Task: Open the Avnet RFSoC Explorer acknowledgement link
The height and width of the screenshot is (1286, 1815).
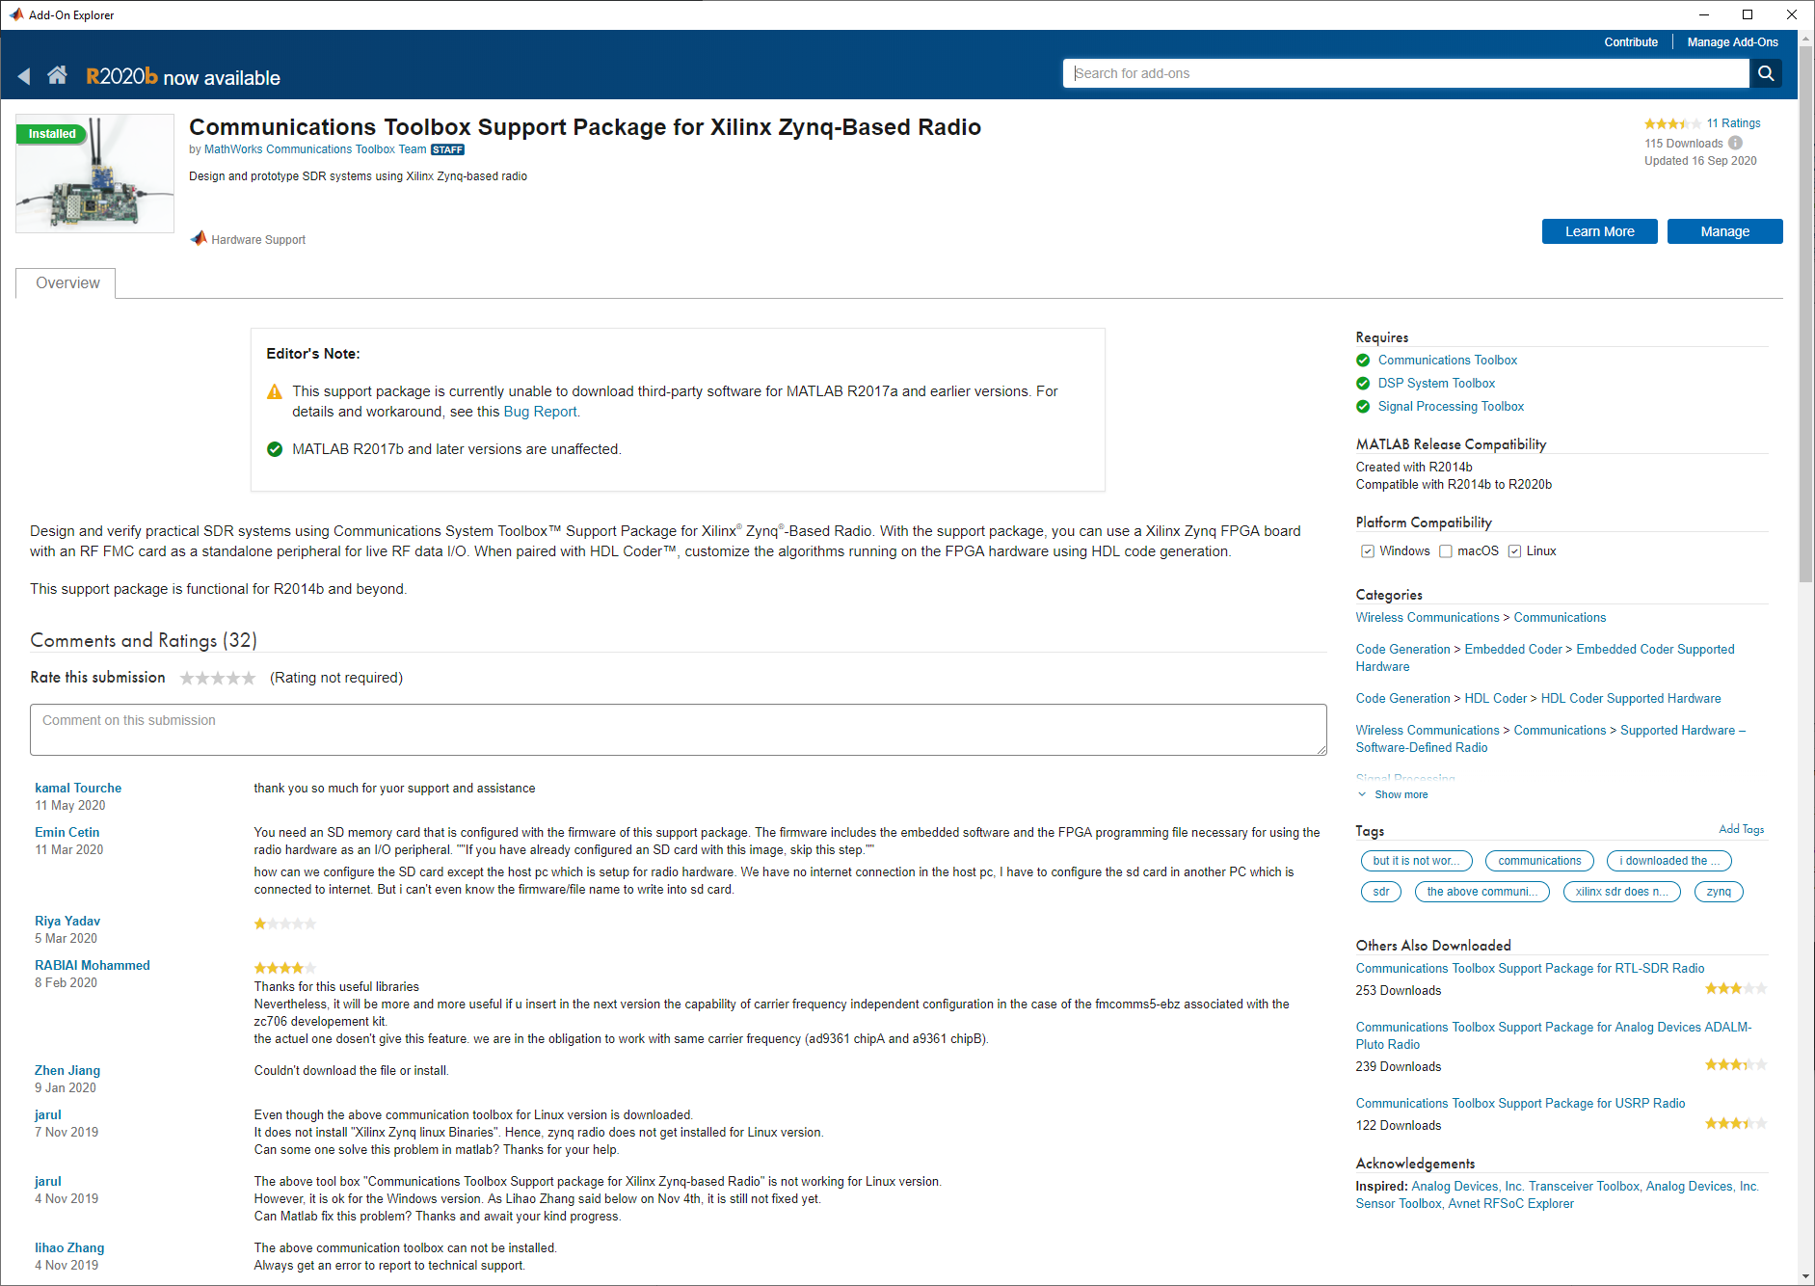Action: point(1510,1203)
